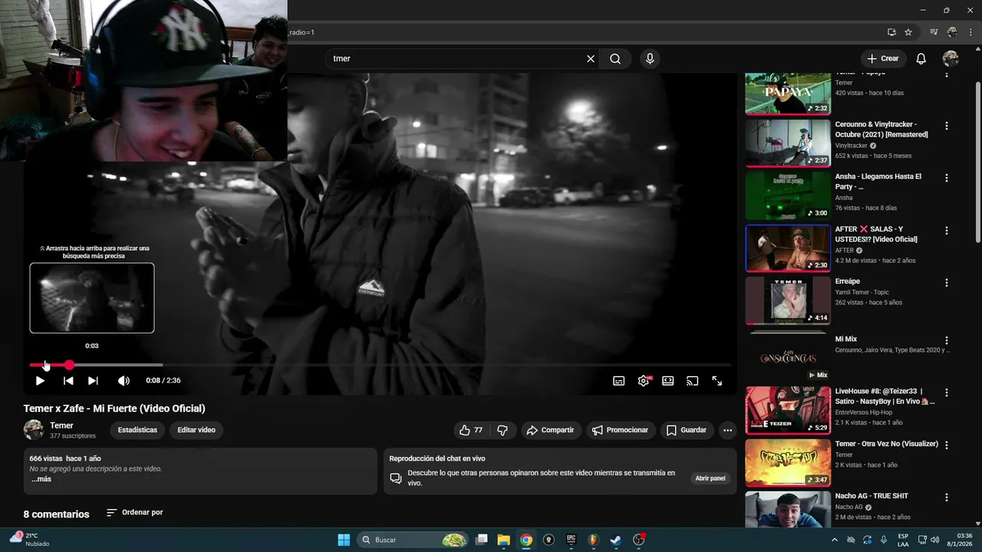Save video with Guardar button

pyautogui.click(x=686, y=430)
